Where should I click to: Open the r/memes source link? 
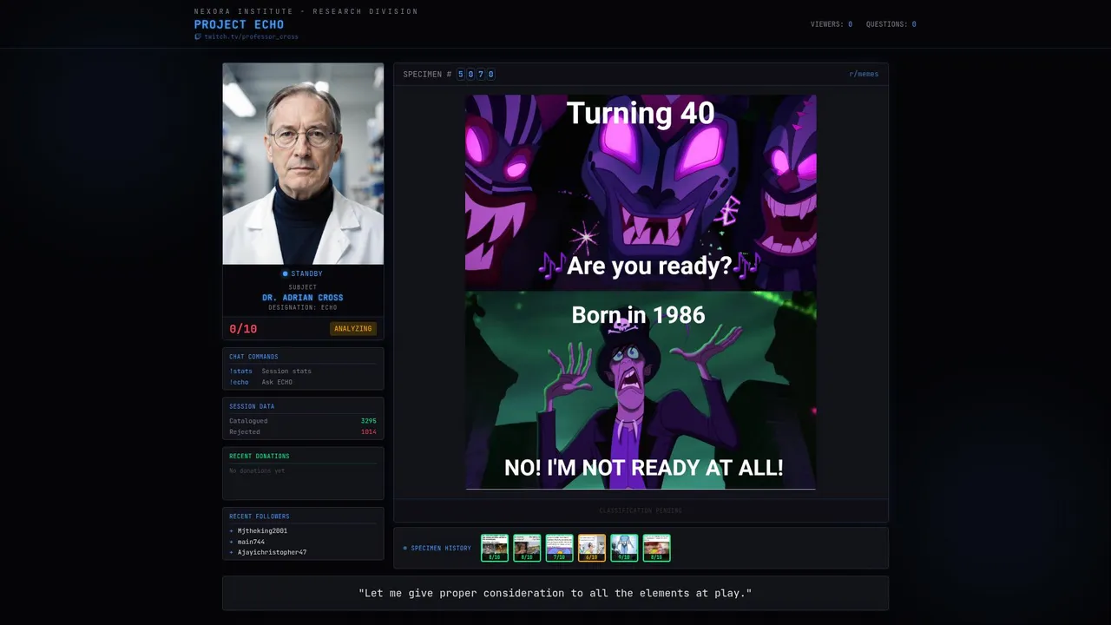864,75
